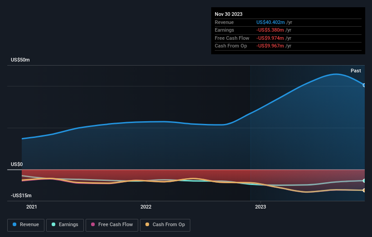
Task: Toggle the Earnings legend button
Action: (x=65, y=225)
